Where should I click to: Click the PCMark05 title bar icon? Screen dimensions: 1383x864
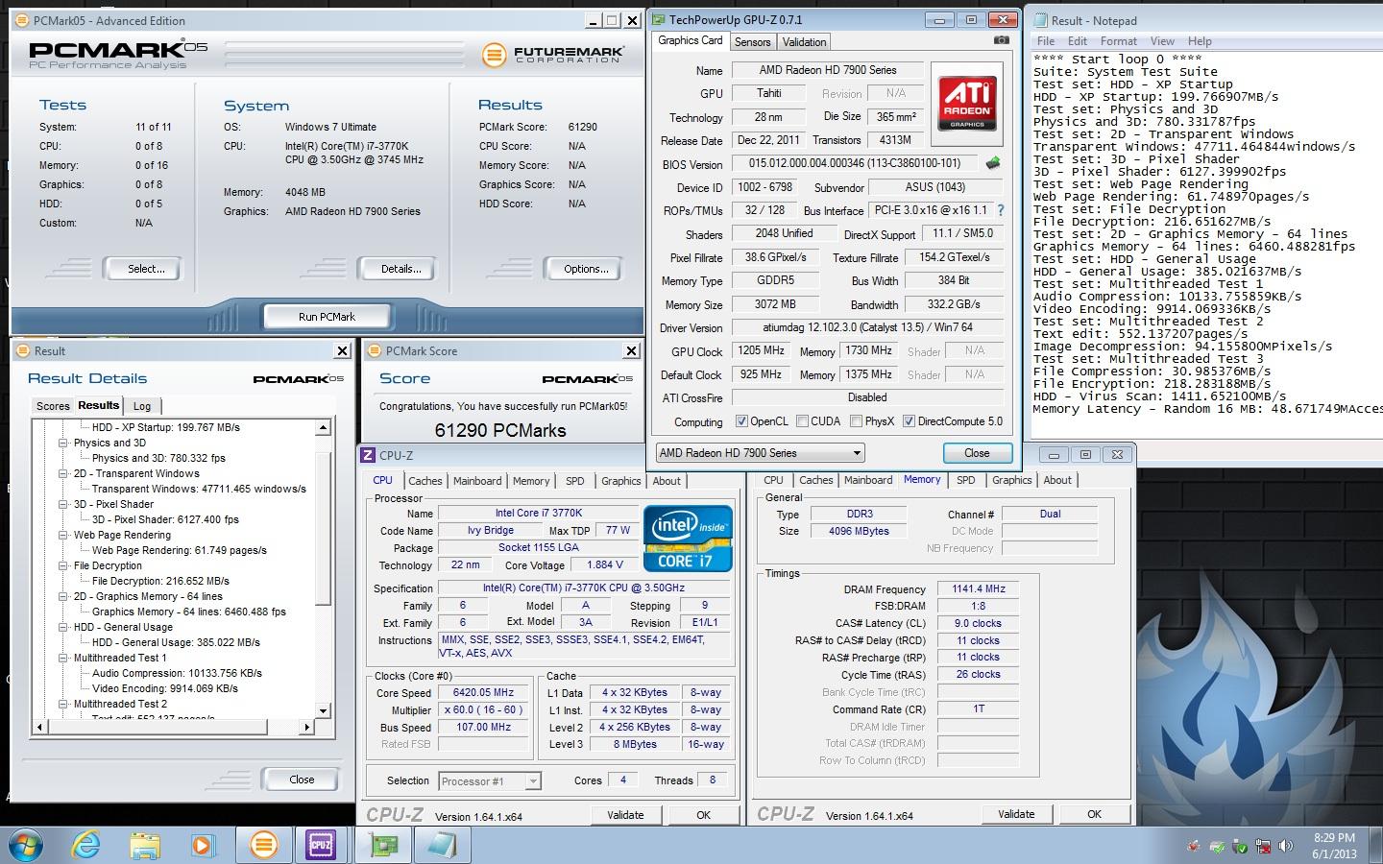click(23, 20)
